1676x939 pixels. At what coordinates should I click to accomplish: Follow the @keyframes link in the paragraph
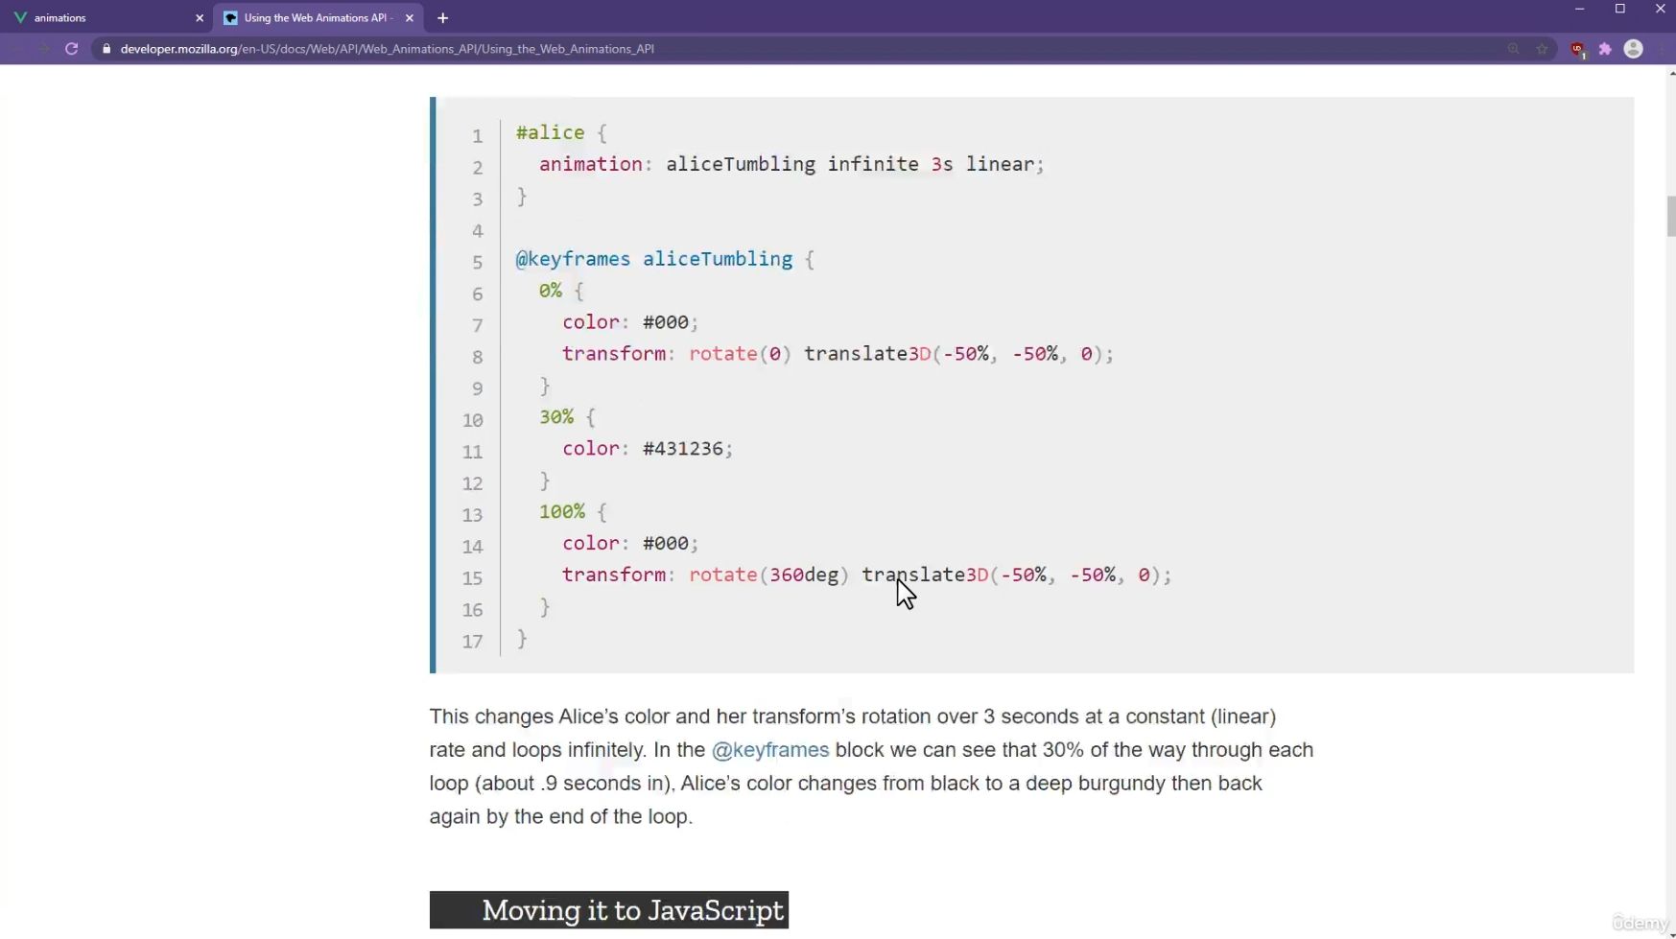tap(769, 750)
